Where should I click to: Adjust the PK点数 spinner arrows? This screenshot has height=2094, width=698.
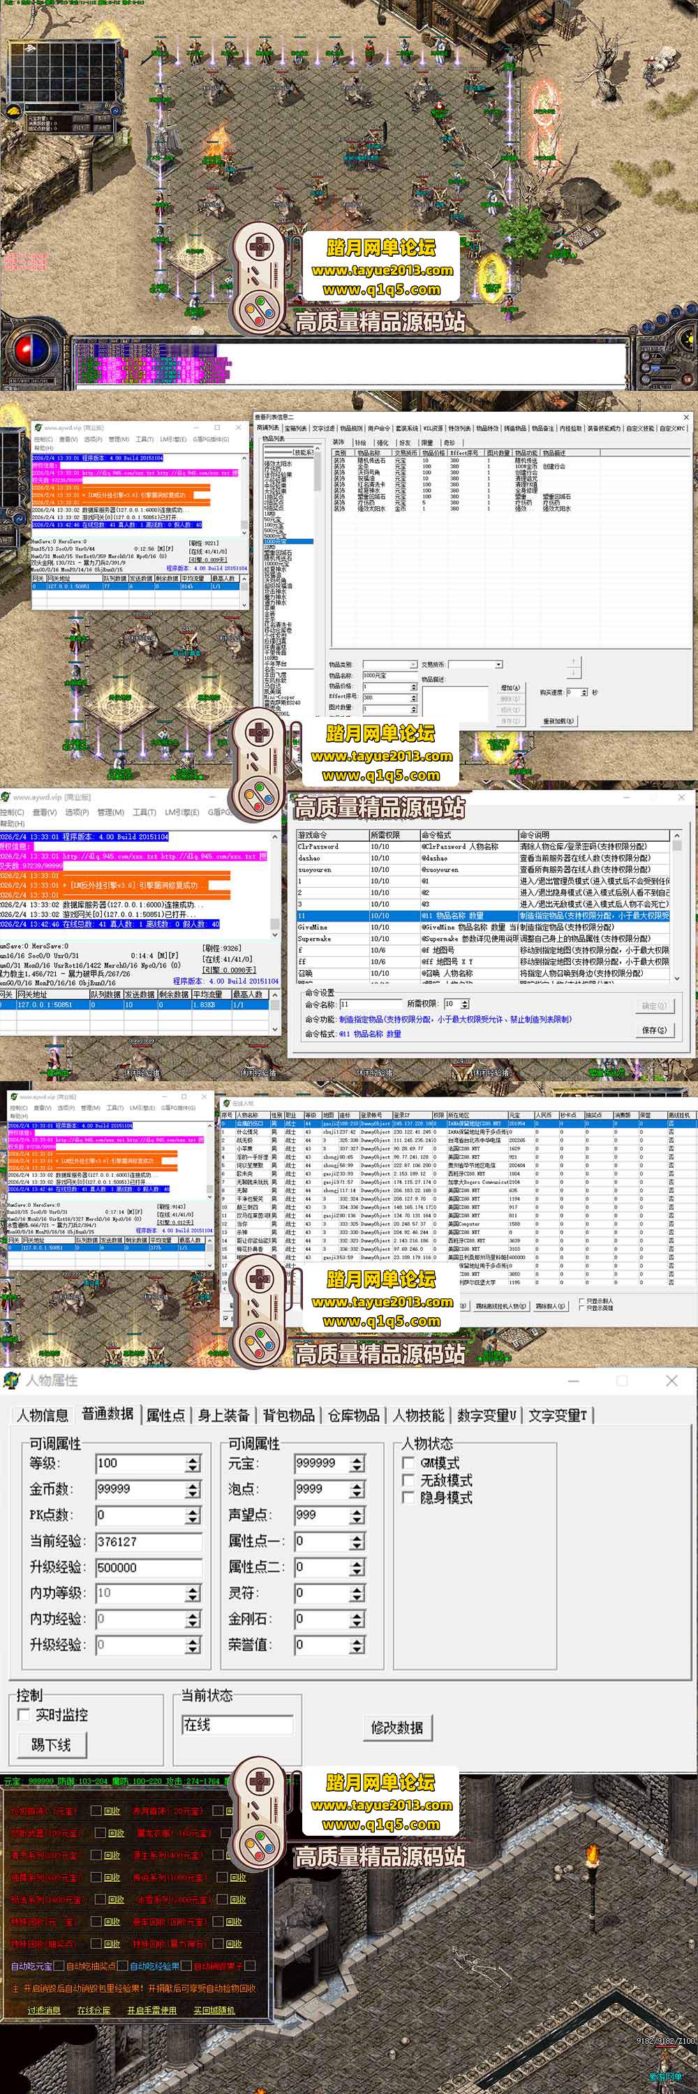click(x=193, y=1515)
